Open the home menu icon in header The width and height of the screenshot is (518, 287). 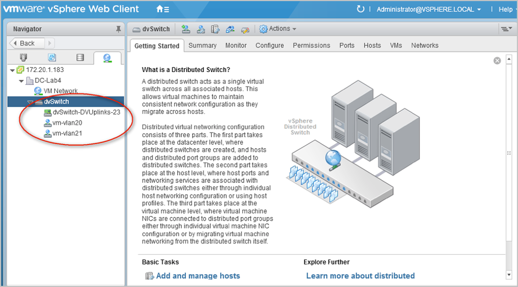[162, 9]
